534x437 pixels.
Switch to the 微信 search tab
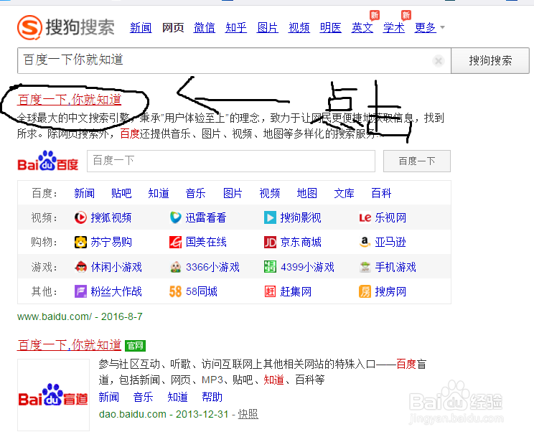point(205,27)
